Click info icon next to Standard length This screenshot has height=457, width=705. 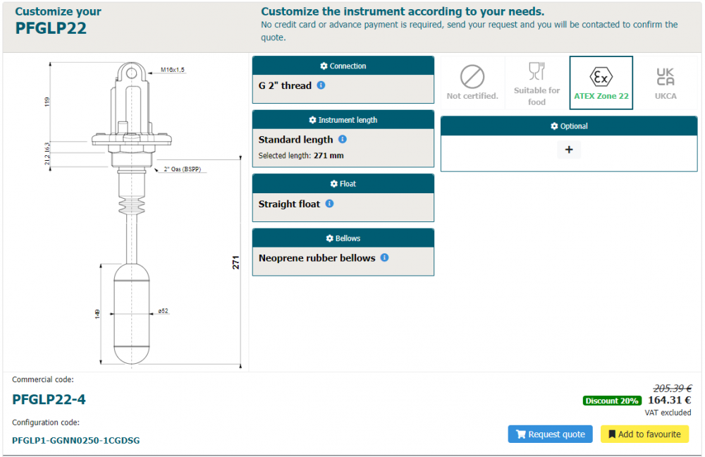coord(343,140)
